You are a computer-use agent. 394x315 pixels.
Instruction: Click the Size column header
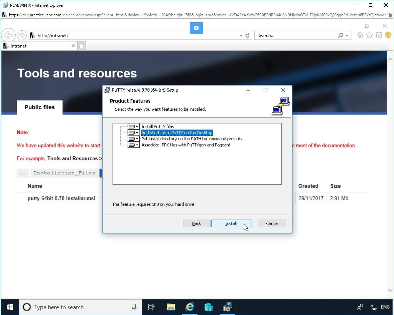click(x=336, y=186)
